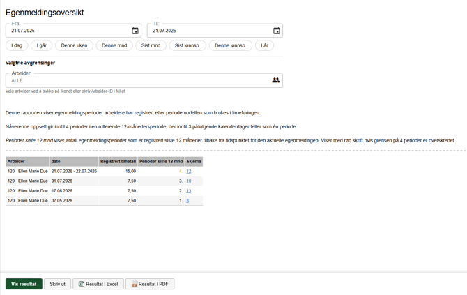This screenshot has width=467, height=295.
Task: Select the 'I går' quick range
Action: [42, 45]
